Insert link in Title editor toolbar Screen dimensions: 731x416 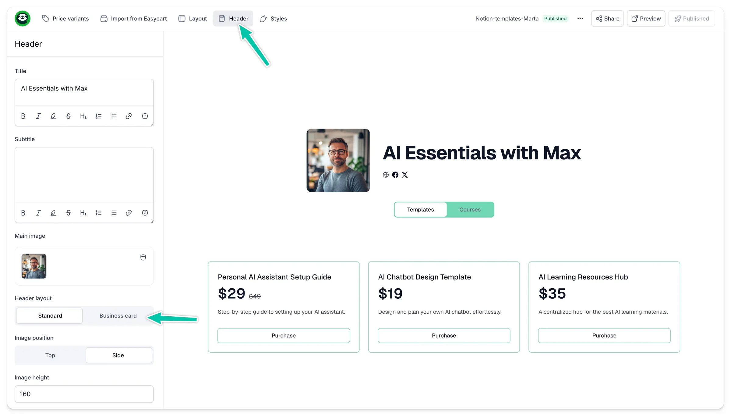(x=129, y=116)
